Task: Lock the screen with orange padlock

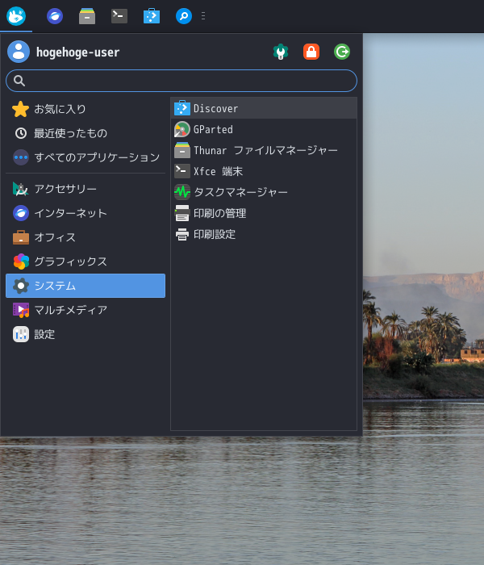Action: [311, 52]
